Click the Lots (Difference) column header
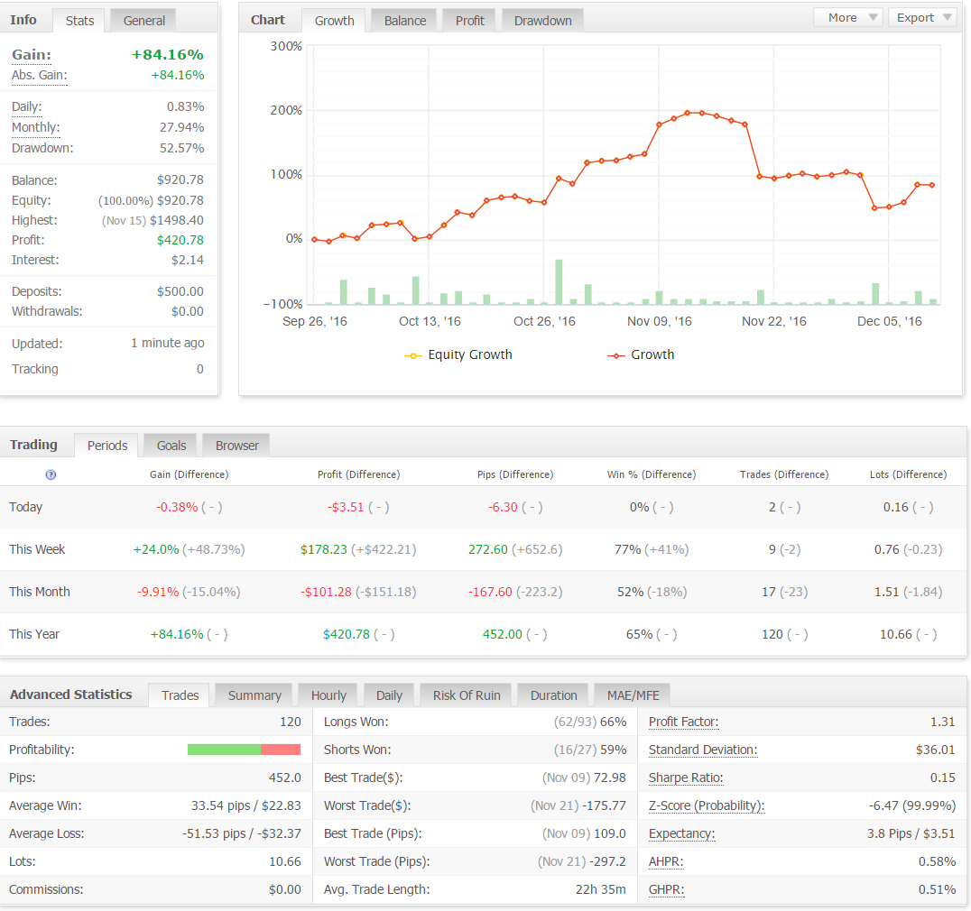Viewport: 971px width, 911px height. (x=909, y=474)
